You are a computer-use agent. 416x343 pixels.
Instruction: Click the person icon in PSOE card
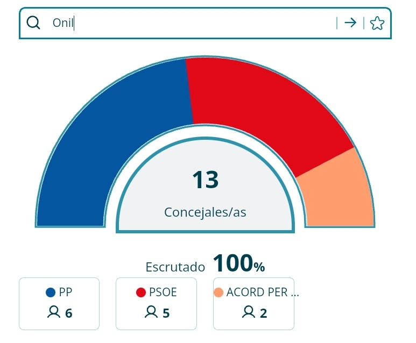pos(151,312)
